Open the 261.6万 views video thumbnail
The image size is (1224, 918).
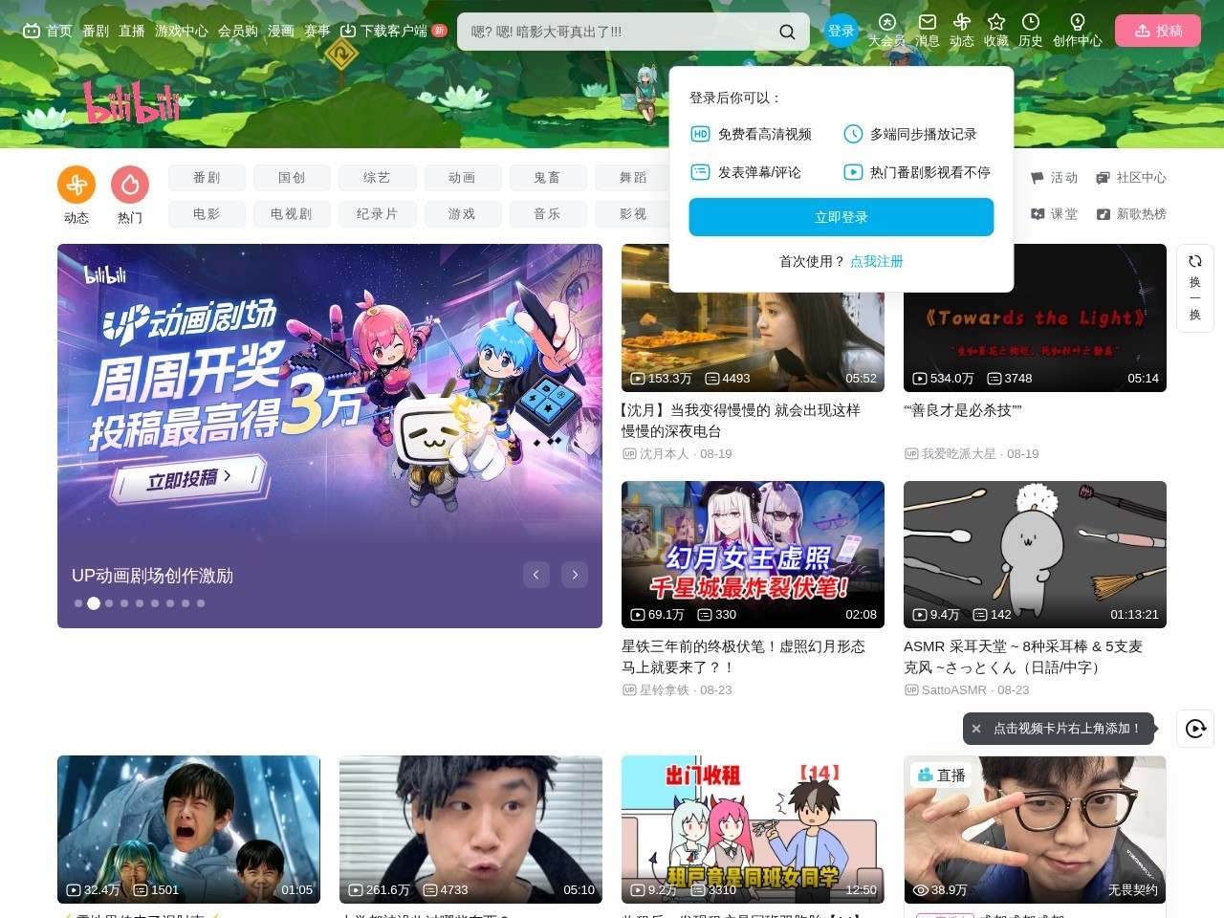pos(470,829)
